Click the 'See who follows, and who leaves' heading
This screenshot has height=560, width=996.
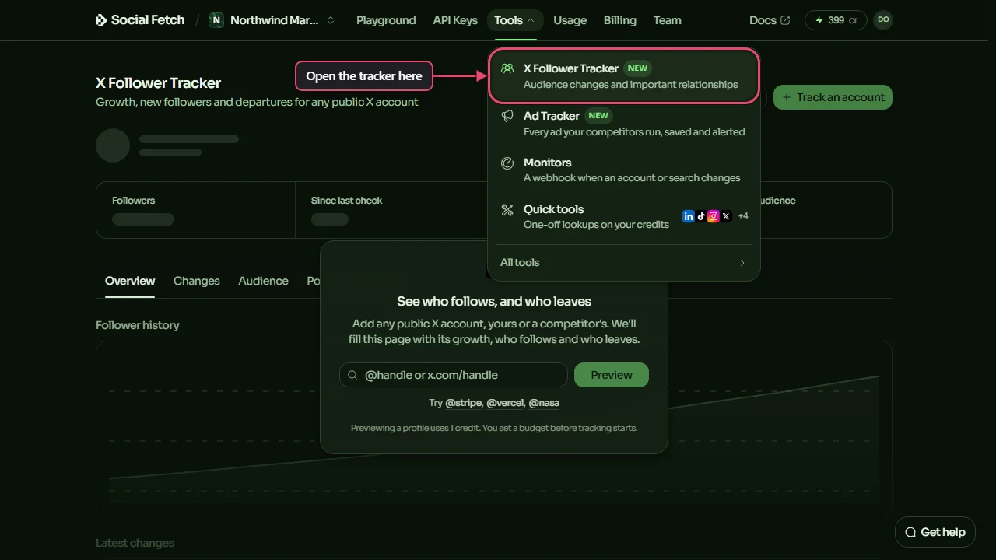494,302
